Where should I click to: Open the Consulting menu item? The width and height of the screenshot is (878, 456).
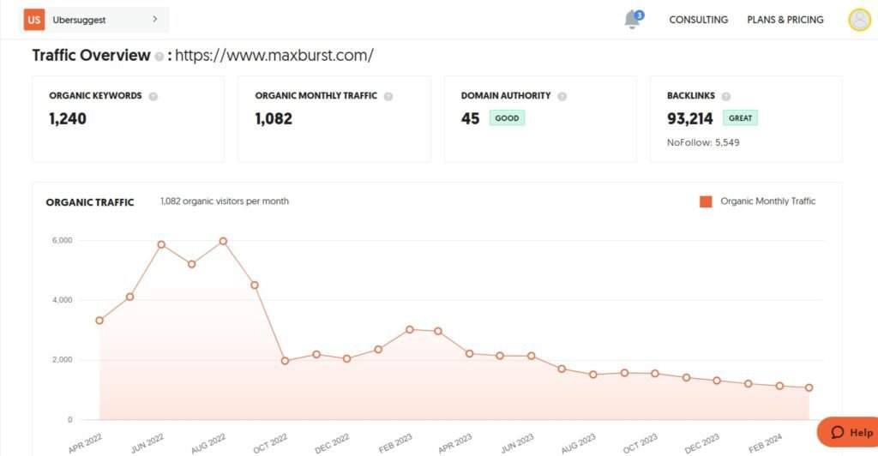coord(698,20)
